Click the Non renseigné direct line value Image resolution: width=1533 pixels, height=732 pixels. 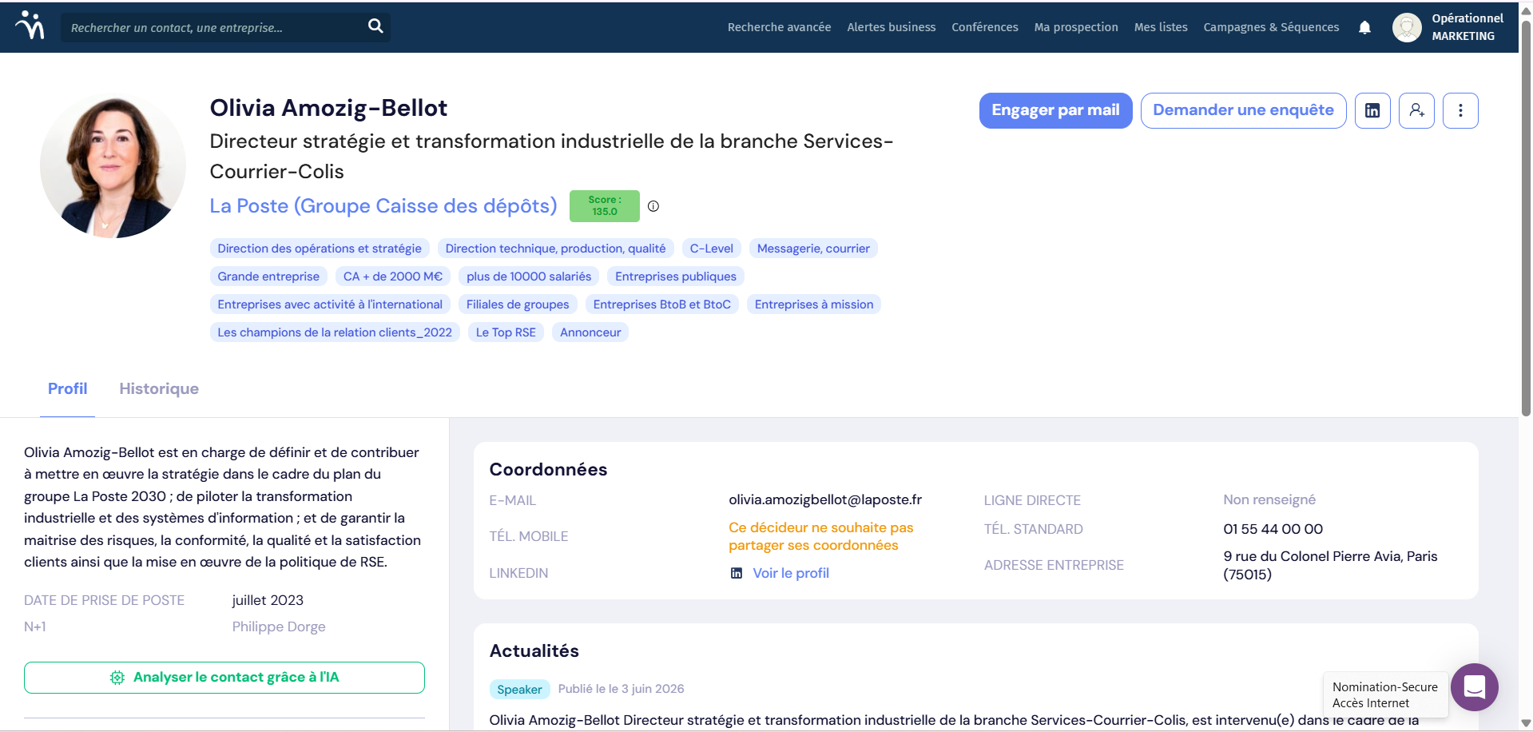pyautogui.click(x=1269, y=499)
